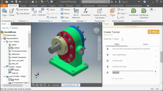Collapse the Representations node
This screenshot has width=163, height=91.
2,38
